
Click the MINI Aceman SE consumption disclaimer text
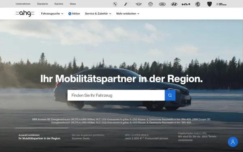pyautogui.click(x=122, y=121)
